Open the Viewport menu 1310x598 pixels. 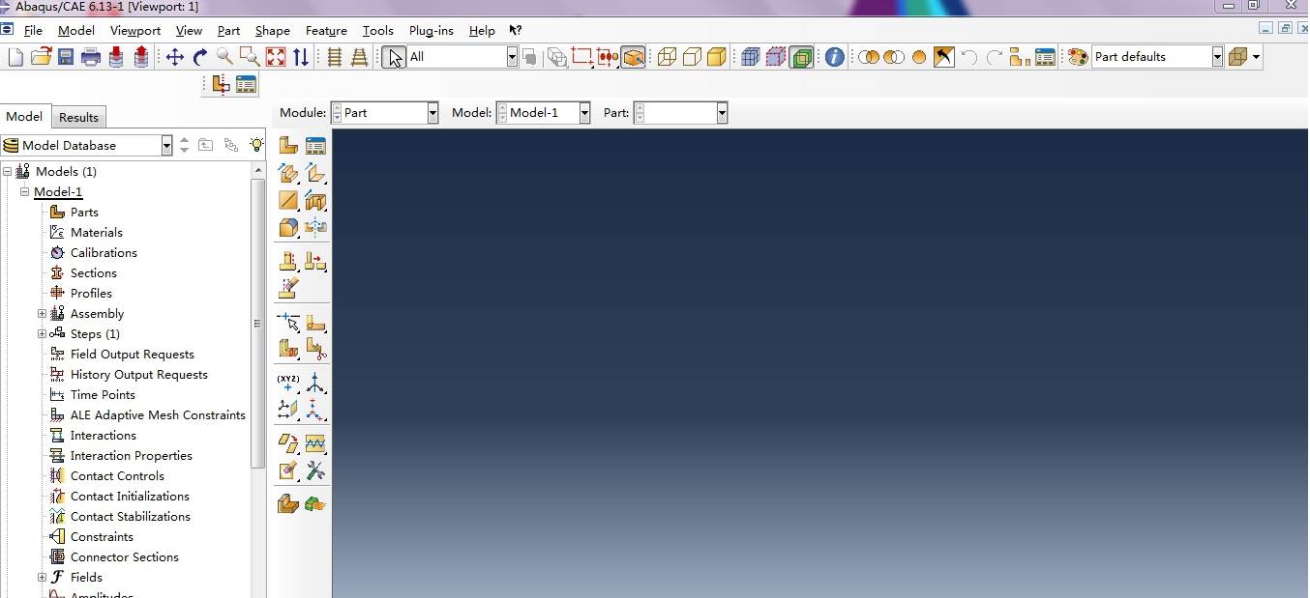[x=135, y=31]
